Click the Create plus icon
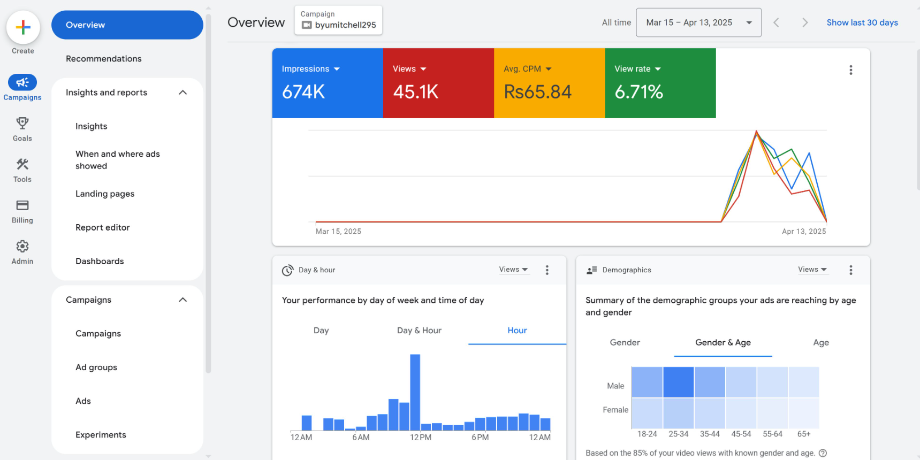Image resolution: width=920 pixels, height=460 pixels. coord(23,27)
